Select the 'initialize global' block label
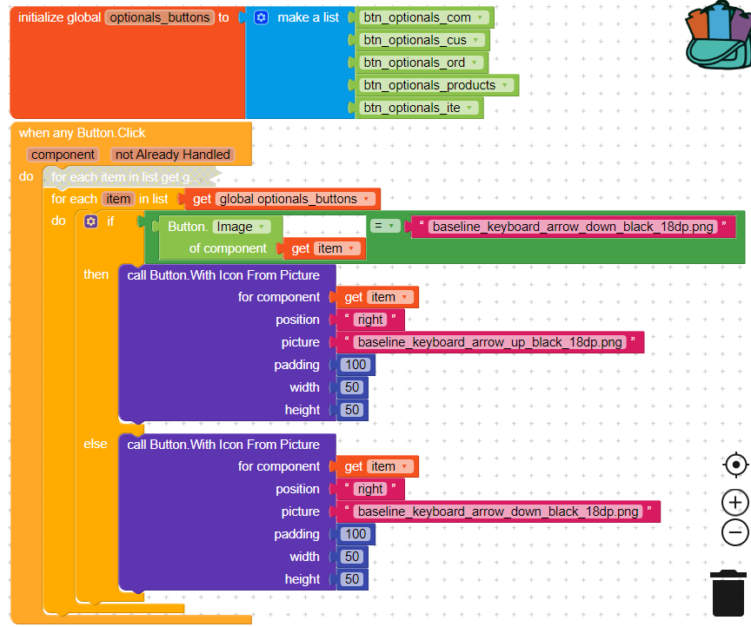The width and height of the screenshot is (751, 627). tap(59, 17)
